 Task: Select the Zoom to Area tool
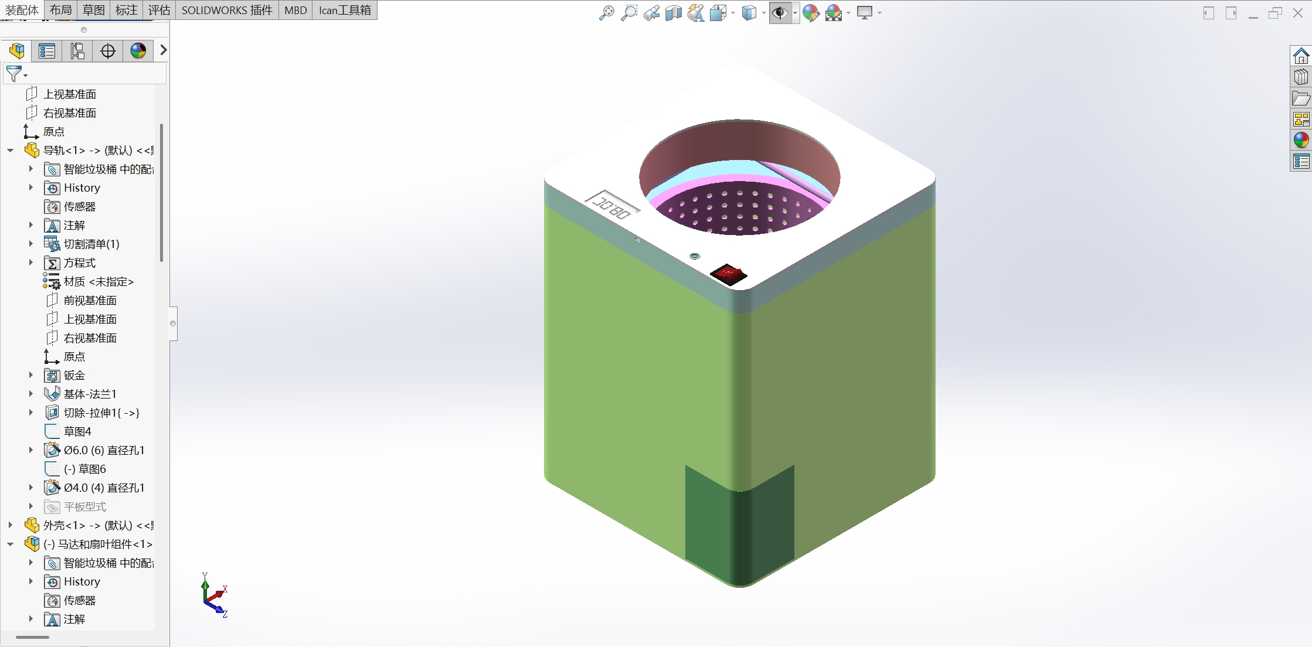[x=628, y=12]
